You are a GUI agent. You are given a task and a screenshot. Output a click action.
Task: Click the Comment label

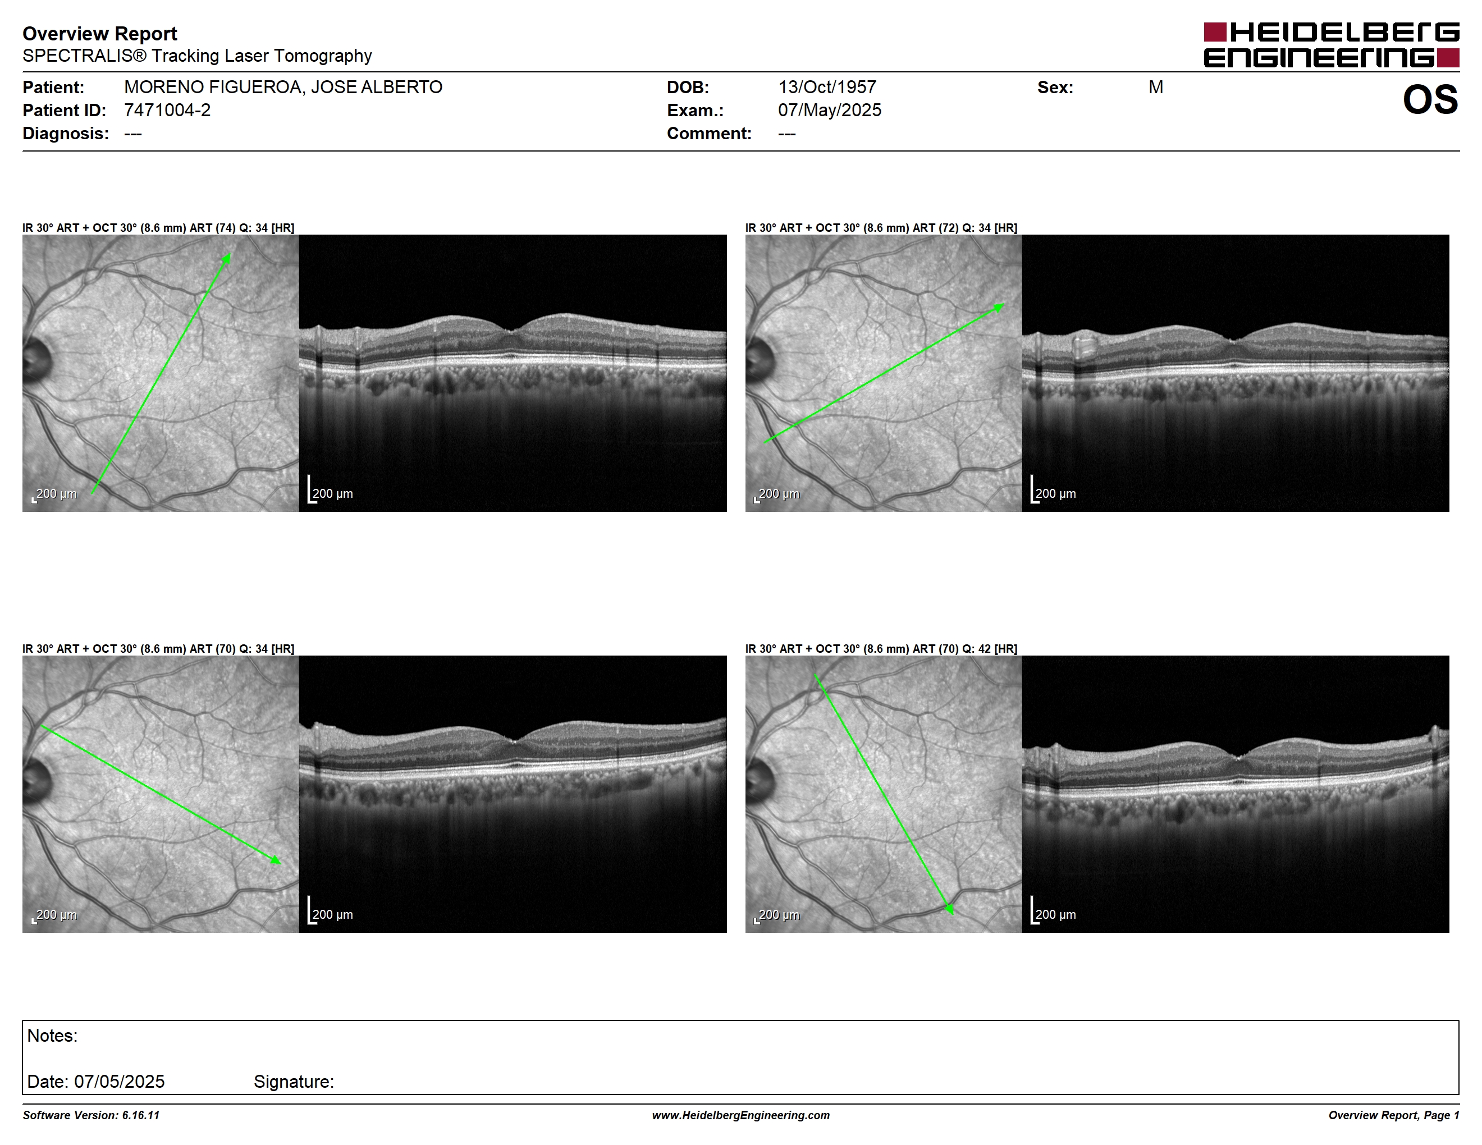click(709, 134)
